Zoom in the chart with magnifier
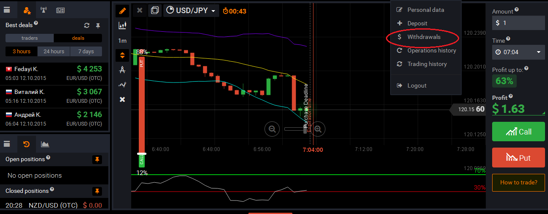 coord(318,129)
